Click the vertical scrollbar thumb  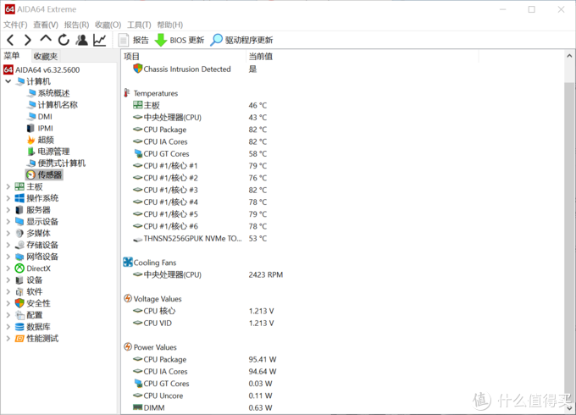coord(569,240)
